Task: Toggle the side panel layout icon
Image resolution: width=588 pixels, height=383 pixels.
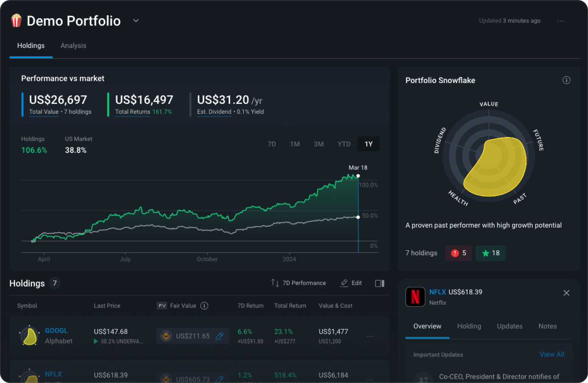Action: [x=379, y=283]
